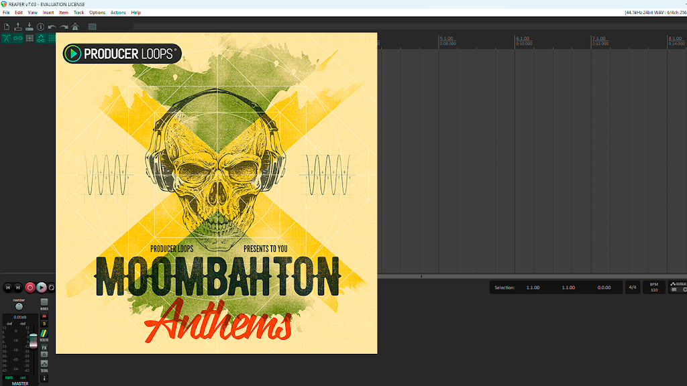Click the New Project icon
The width and height of the screenshot is (687, 386).
point(7,27)
